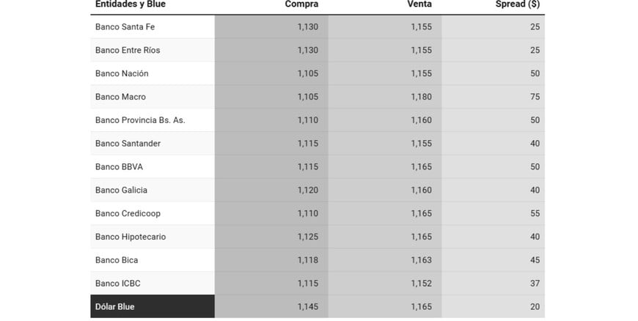
Task: Select the Banco Entre Ríos row label
Action: coord(128,51)
